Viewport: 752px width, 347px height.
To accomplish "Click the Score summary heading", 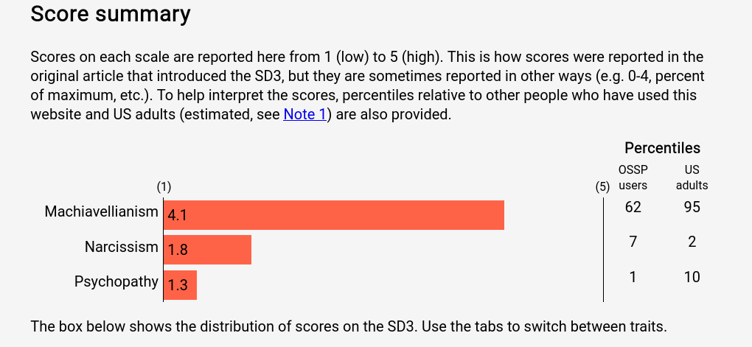I will pos(111,14).
